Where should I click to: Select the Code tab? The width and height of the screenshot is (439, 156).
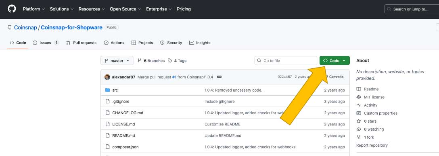pos(18,43)
